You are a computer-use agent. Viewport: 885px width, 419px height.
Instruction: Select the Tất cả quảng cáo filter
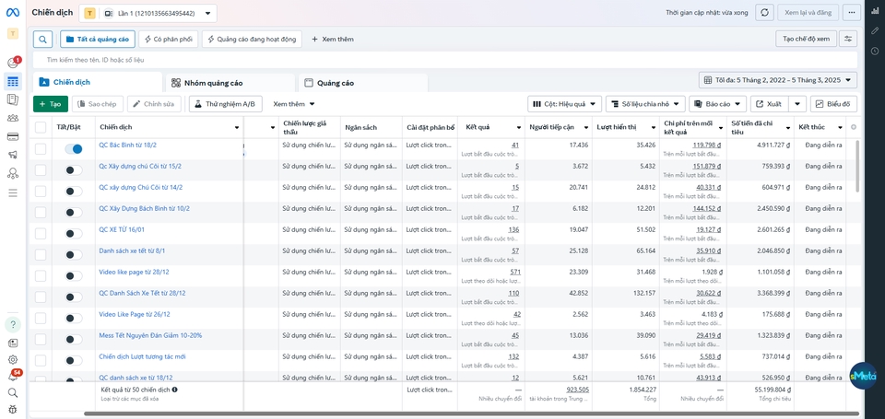(98, 39)
